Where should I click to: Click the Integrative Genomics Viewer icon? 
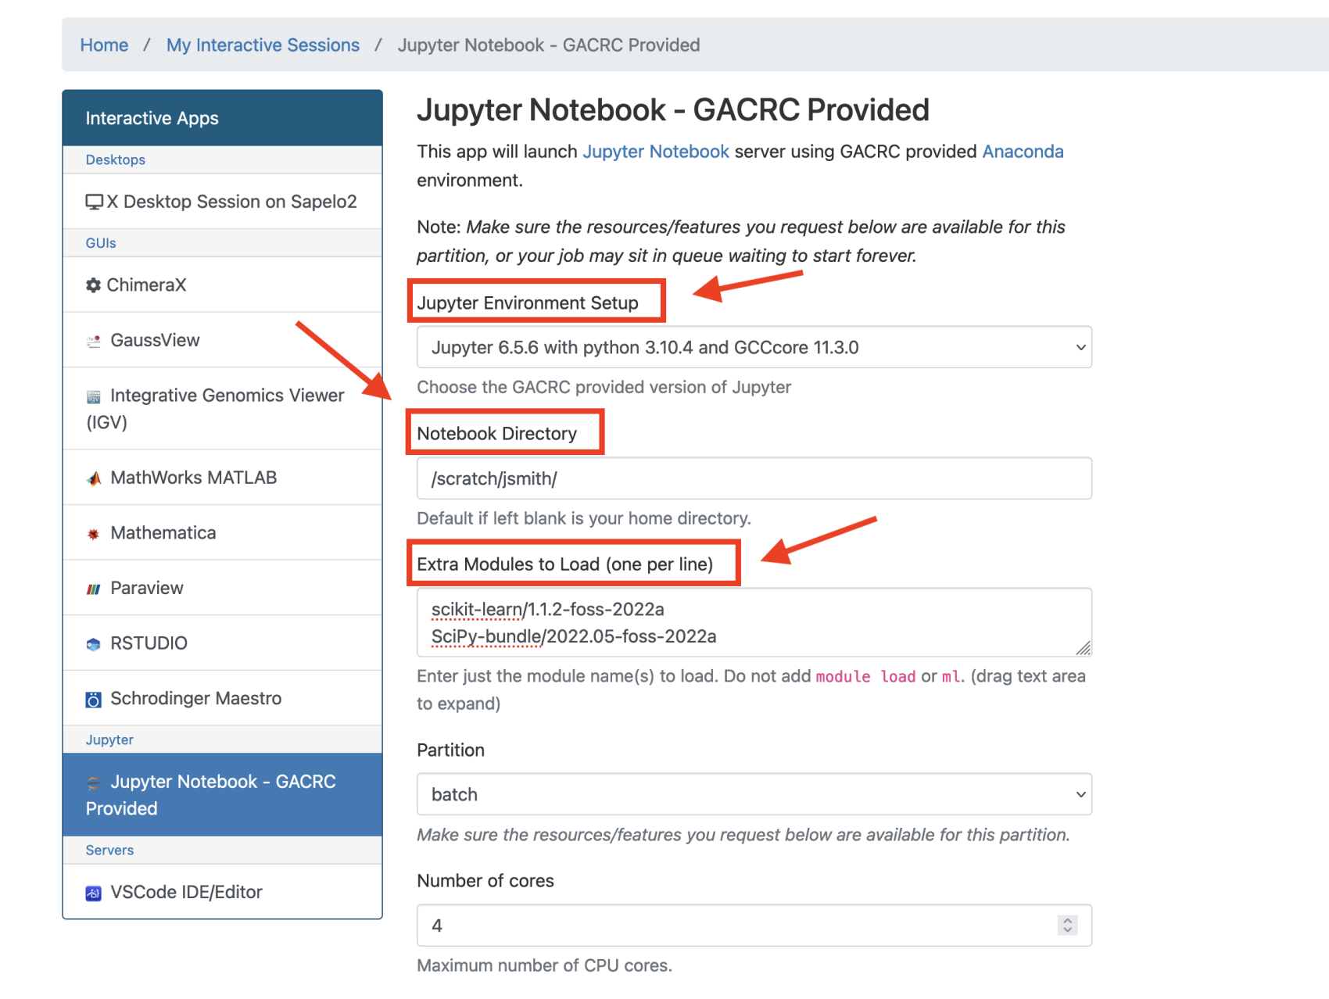pyautogui.click(x=94, y=395)
